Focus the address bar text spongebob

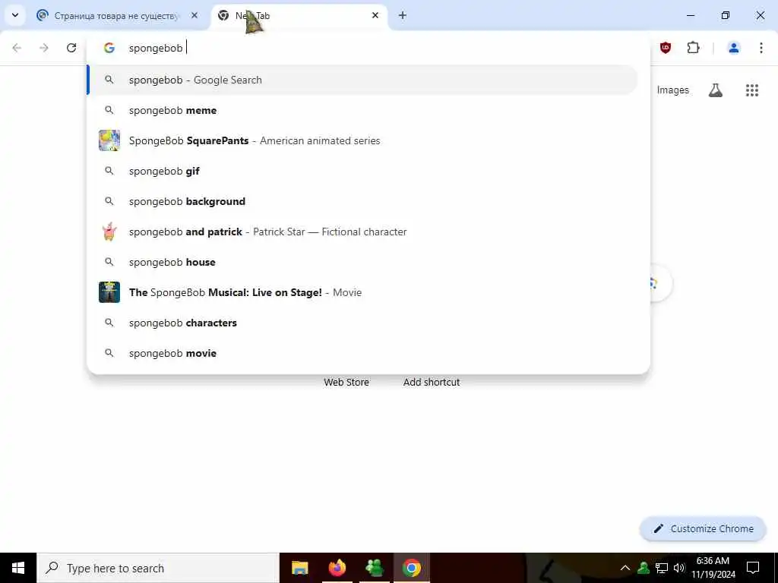tap(156, 48)
